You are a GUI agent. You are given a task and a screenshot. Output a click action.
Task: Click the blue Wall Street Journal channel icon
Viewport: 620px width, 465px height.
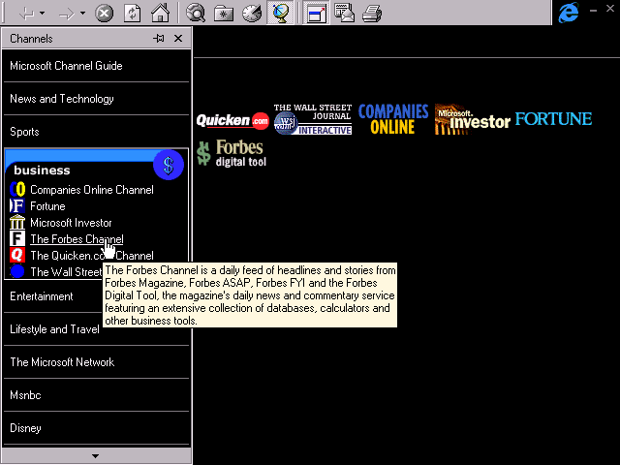[x=17, y=271]
